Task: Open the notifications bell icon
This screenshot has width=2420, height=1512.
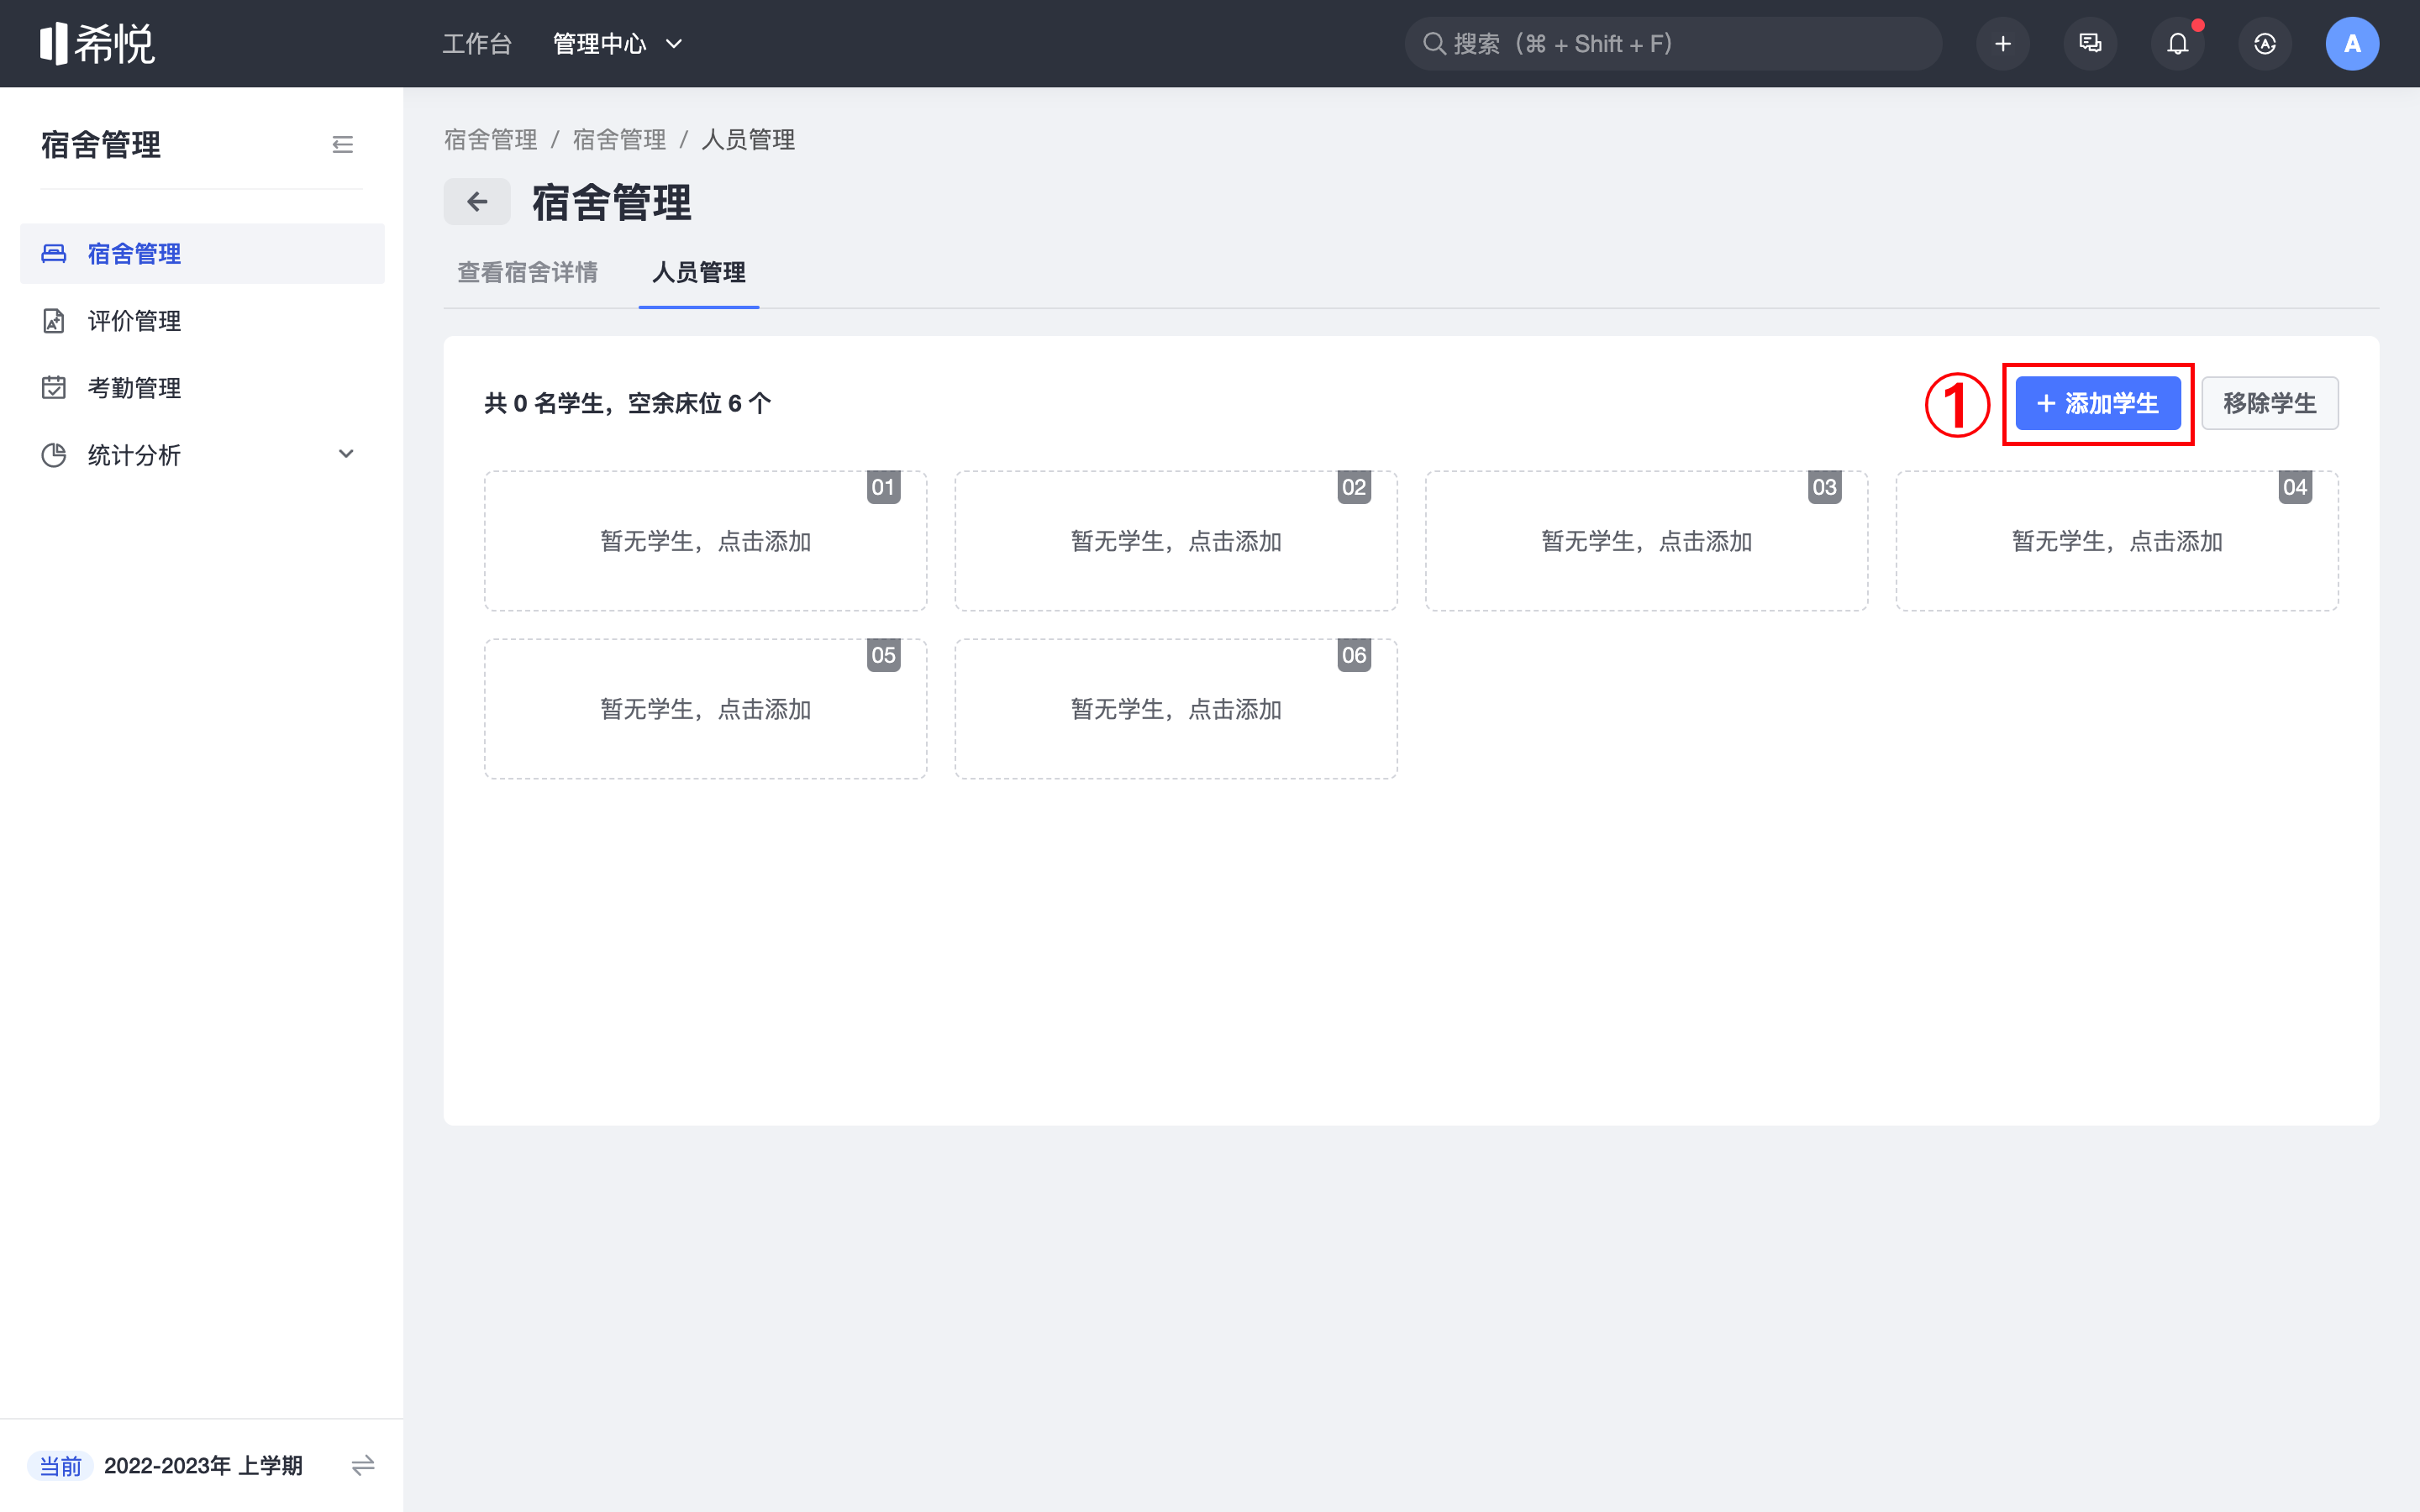Action: (2177, 43)
